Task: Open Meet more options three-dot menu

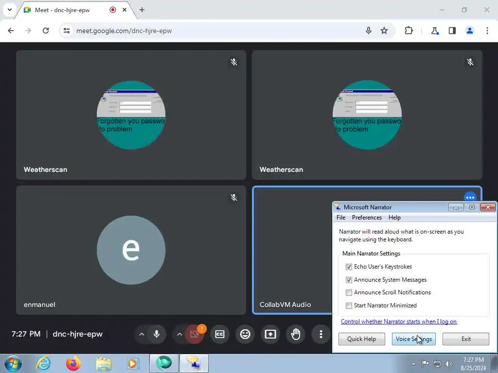Action: tap(321, 334)
